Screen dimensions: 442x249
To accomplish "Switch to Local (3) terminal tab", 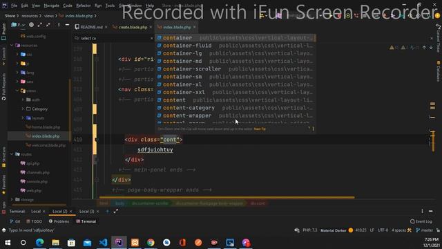I will point(86,211).
